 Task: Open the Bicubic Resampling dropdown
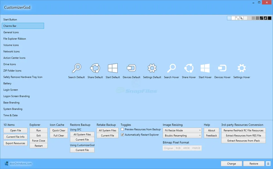click(182, 136)
